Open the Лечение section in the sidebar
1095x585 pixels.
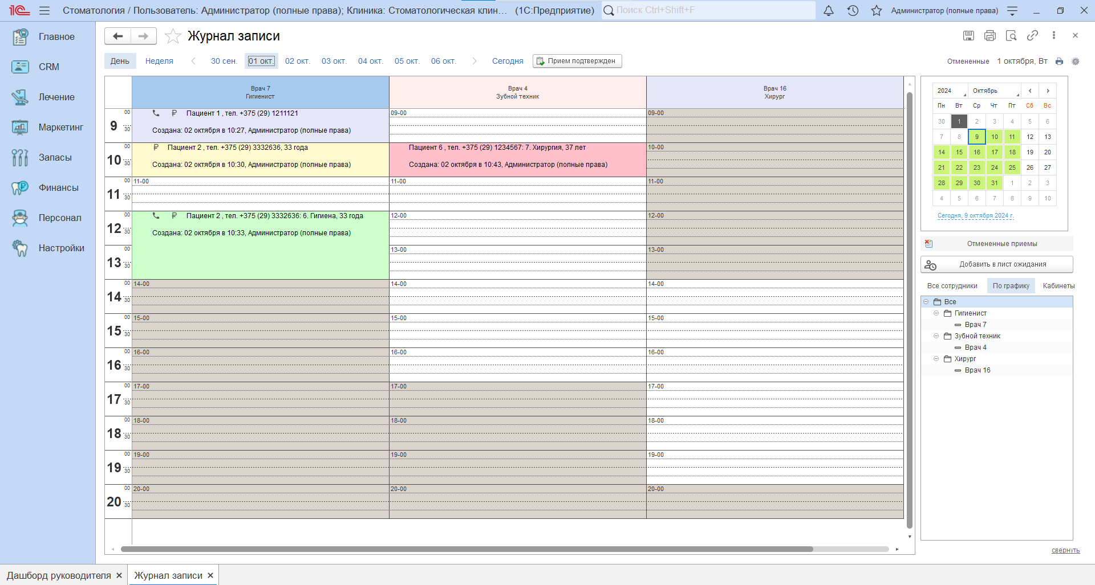(56, 97)
